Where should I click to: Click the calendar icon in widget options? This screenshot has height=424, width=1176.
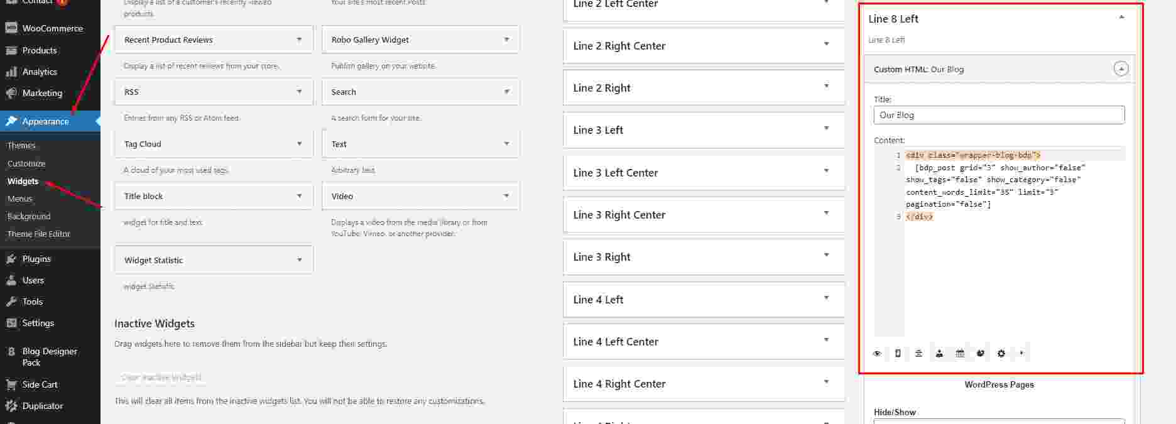point(960,354)
